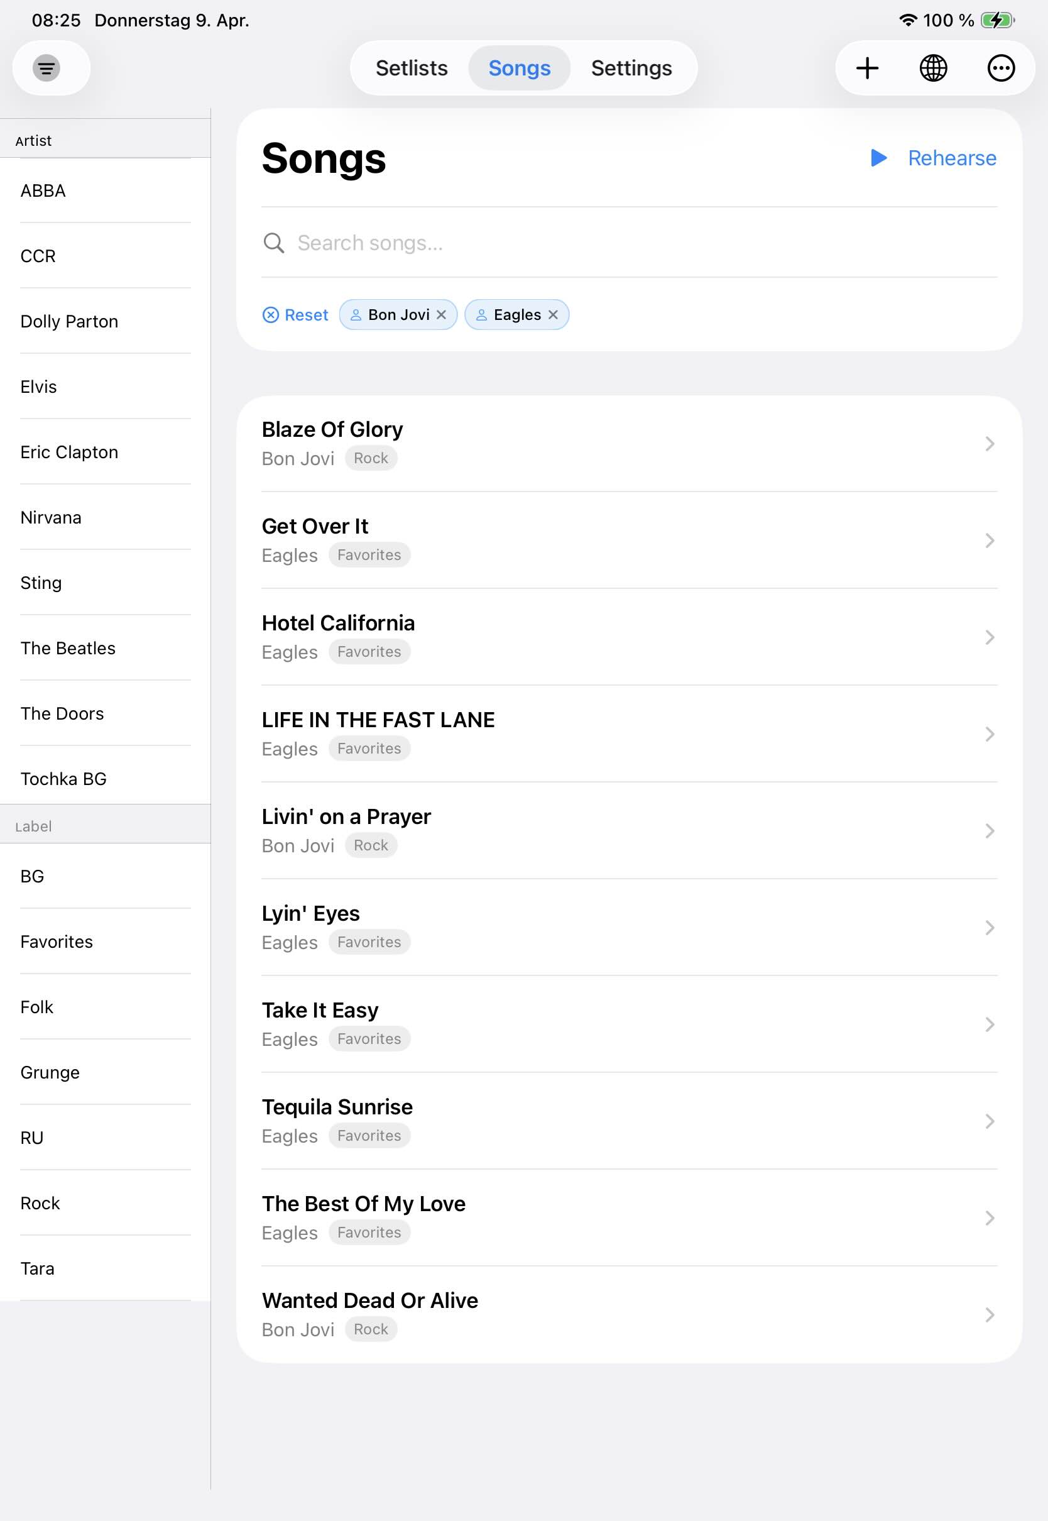The image size is (1048, 1521).
Task: Filter by artist Dolly Parton
Action: [105, 321]
